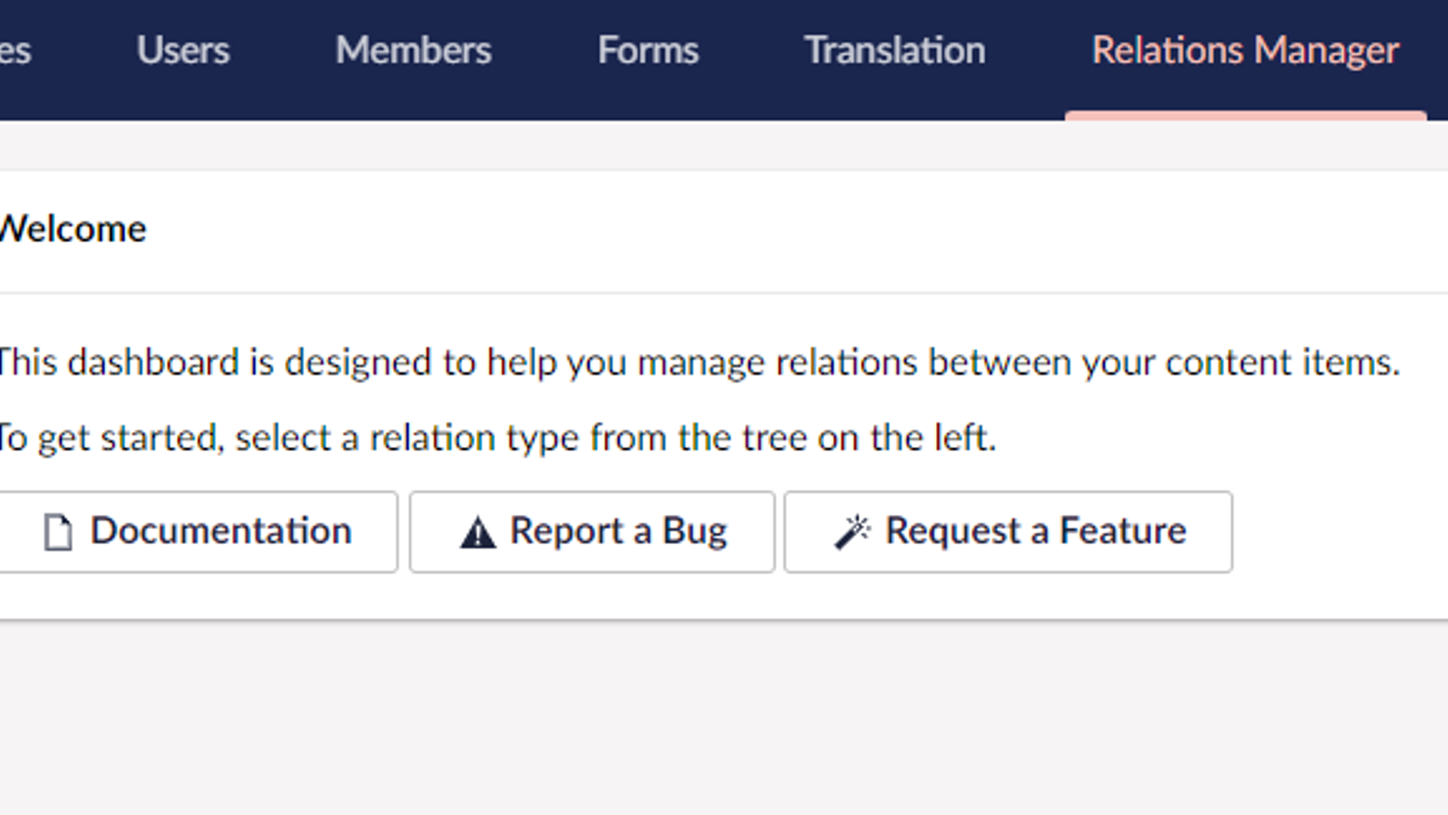Open the Members section
This screenshot has height=815, width=1448.
(413, 51)
